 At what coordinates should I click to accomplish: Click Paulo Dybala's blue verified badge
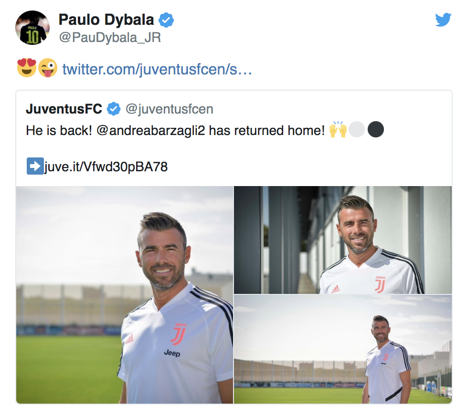point(166,20)
